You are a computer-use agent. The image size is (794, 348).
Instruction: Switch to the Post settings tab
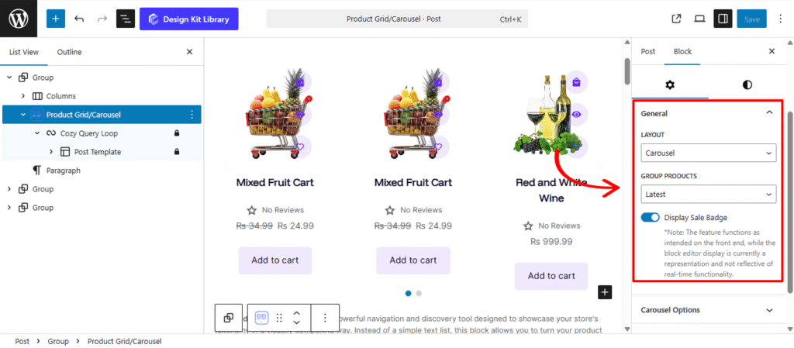[647, 51]
